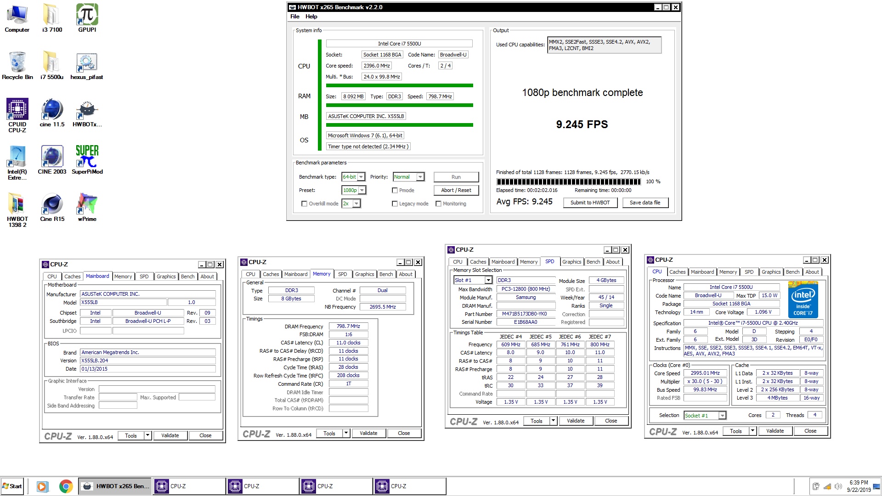This screenshot has height=496, width=882.
Task: Switch to Graphics tab in Memory CPU-Z window
Action: [365, 274]
